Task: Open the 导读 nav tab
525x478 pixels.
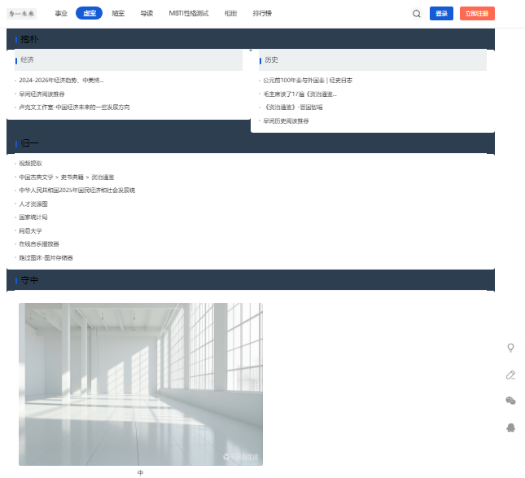Action: point(147,13)
